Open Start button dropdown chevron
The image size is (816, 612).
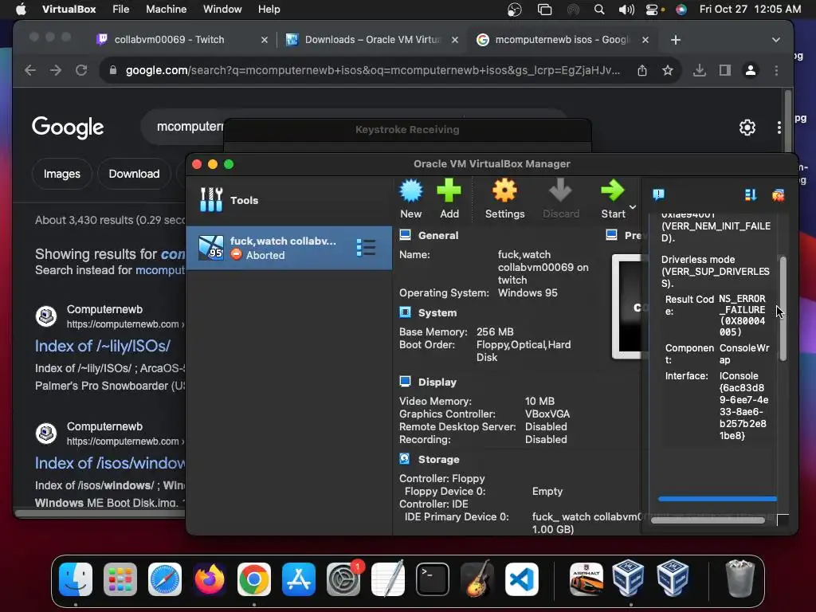click(633, 207)
